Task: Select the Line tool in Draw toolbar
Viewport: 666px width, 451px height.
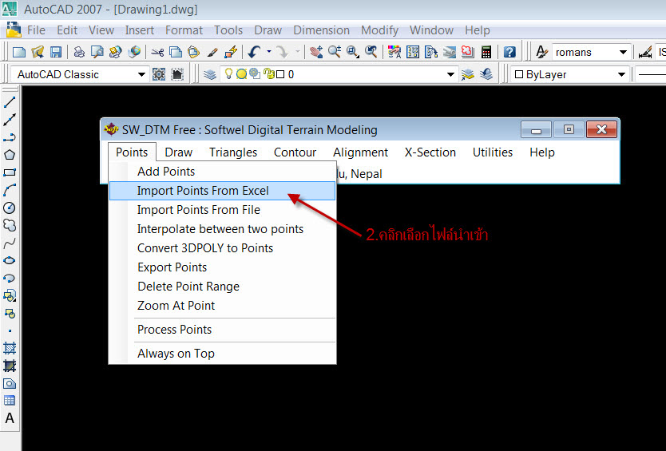Action: click(10, 102)
